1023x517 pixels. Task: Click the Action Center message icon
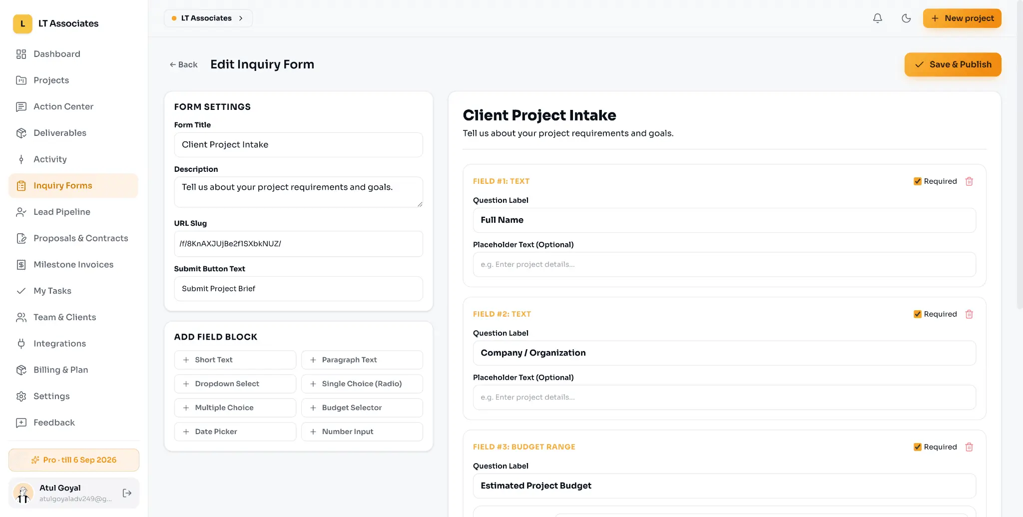21,106
